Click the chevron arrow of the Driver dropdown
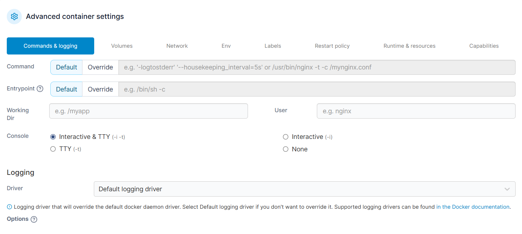Image resolution: width=522 pixels, height=234 pixels. [x=507, y=189]
